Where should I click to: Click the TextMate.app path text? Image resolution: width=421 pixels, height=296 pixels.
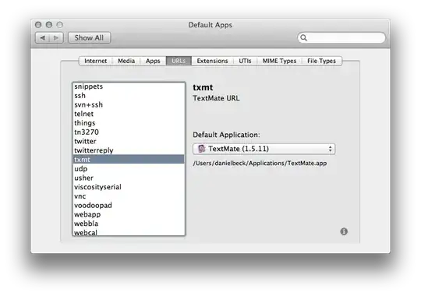coord(260,163)
